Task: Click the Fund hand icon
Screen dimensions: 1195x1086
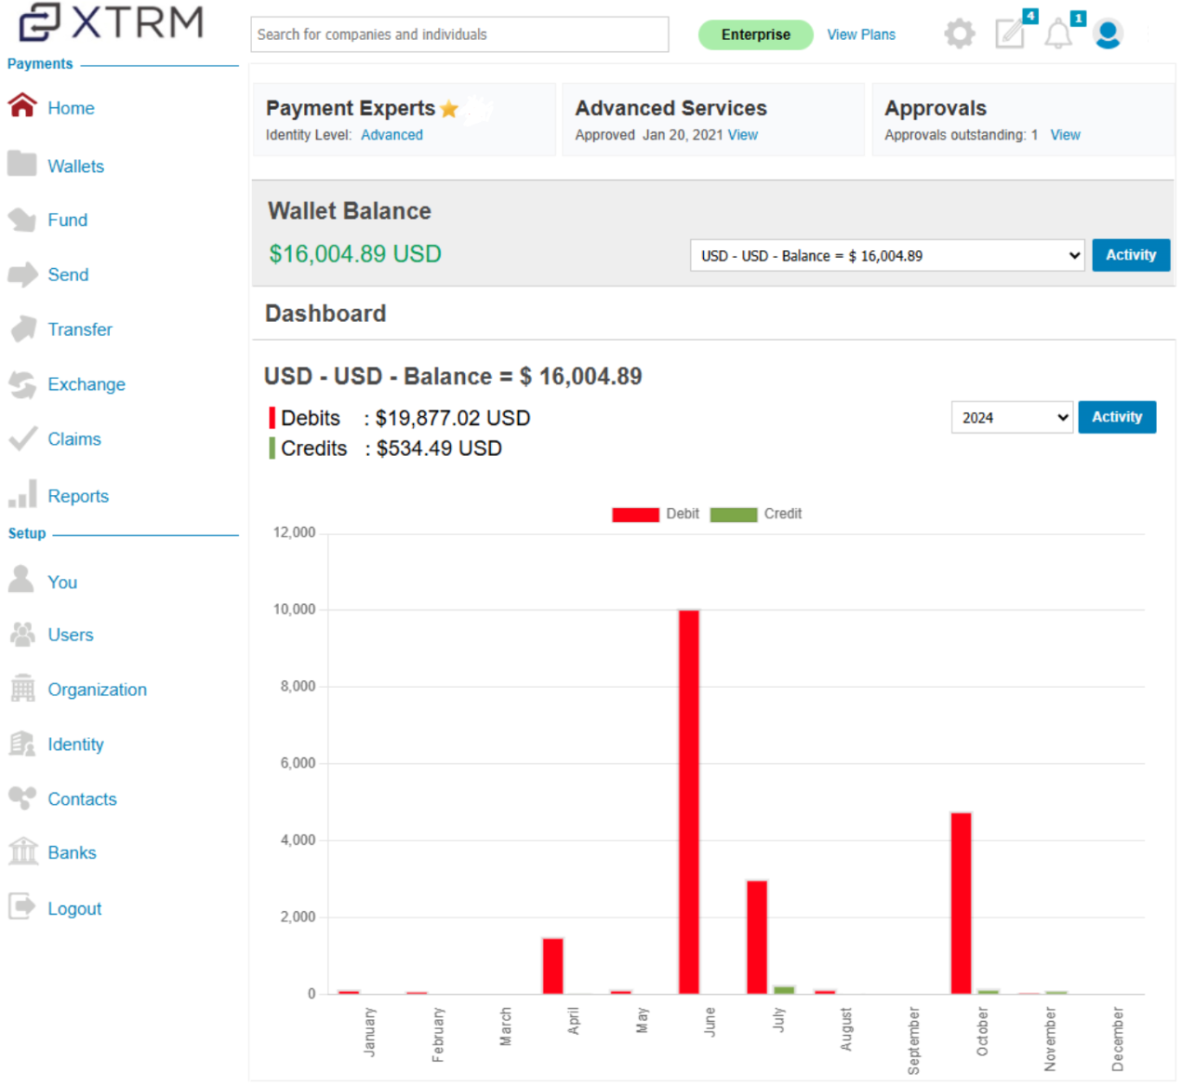Action: [22, 220]
